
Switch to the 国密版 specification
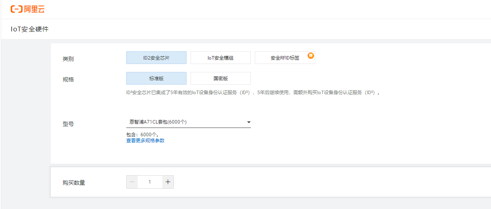coord(221,78)
